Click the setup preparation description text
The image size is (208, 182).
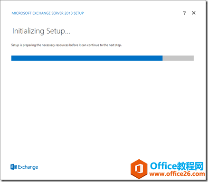[x=66, y=45]
